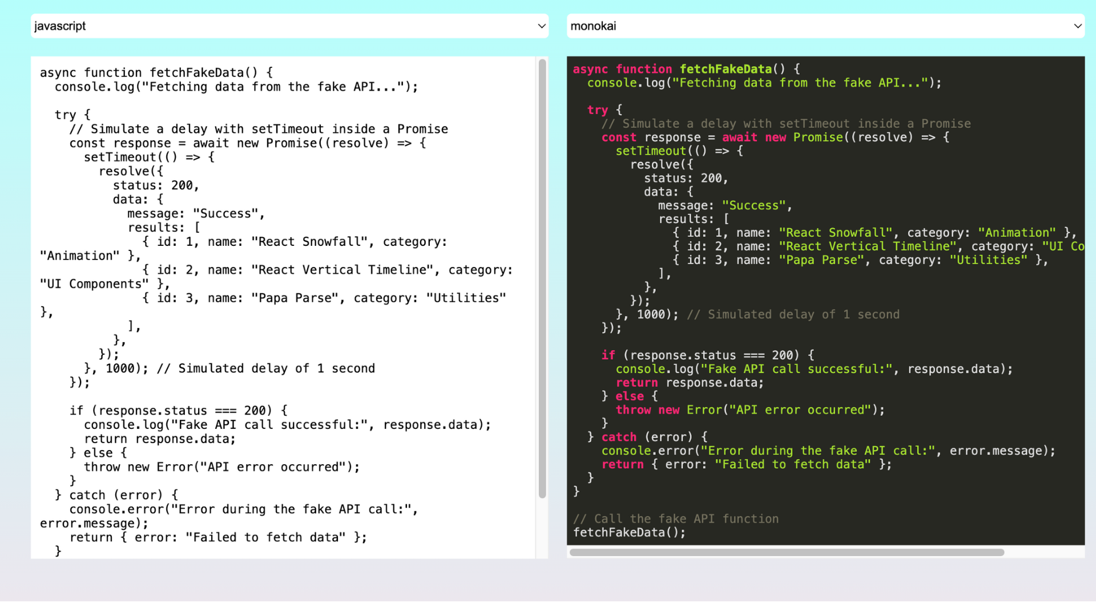Click highlighted 'status: 200,' line
The height and width of the screenshot is (616, 1096).
(x=686, y=179)
